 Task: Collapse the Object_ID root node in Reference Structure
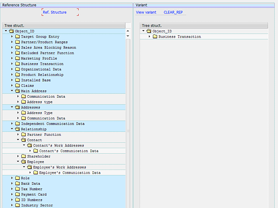[6, 31]
